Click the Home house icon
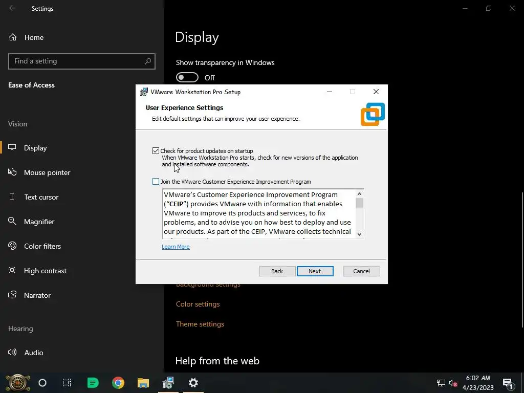The width and height of the screenshot is (524, 393). pos(13,37)
